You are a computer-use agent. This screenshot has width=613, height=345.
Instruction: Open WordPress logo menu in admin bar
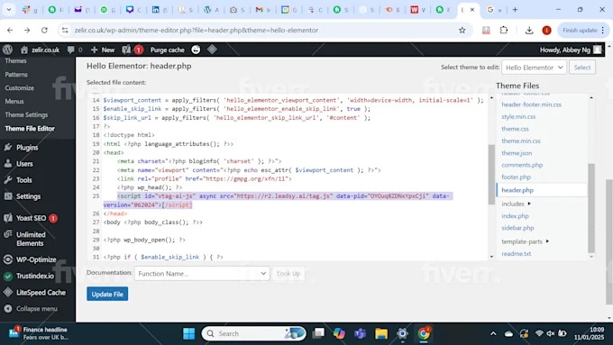(7, 50)
